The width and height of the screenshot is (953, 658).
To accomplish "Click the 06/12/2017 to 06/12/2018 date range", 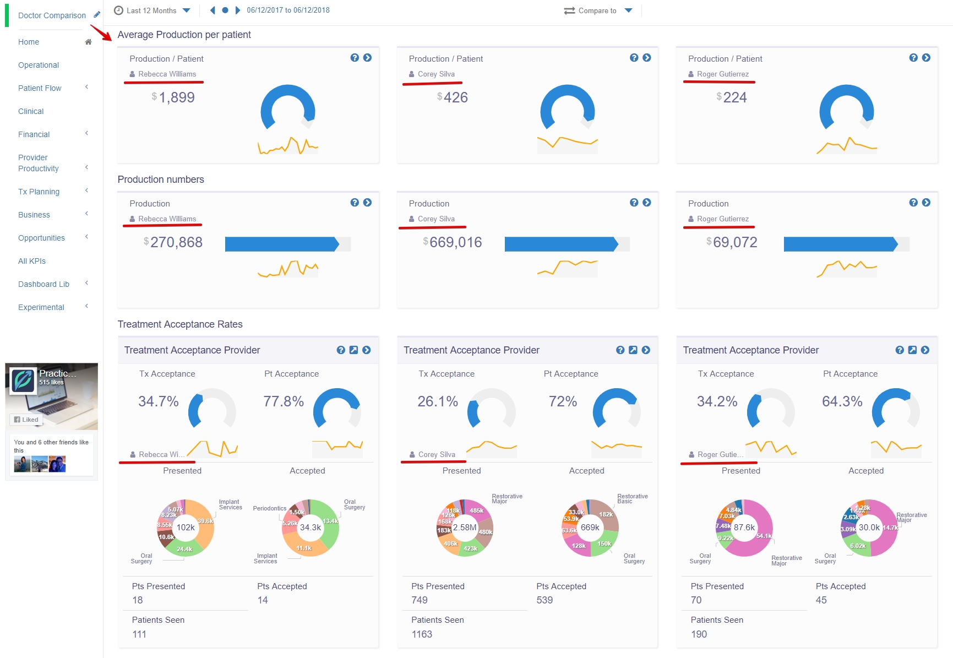I will pyautogui.click(x=288, y=9).
